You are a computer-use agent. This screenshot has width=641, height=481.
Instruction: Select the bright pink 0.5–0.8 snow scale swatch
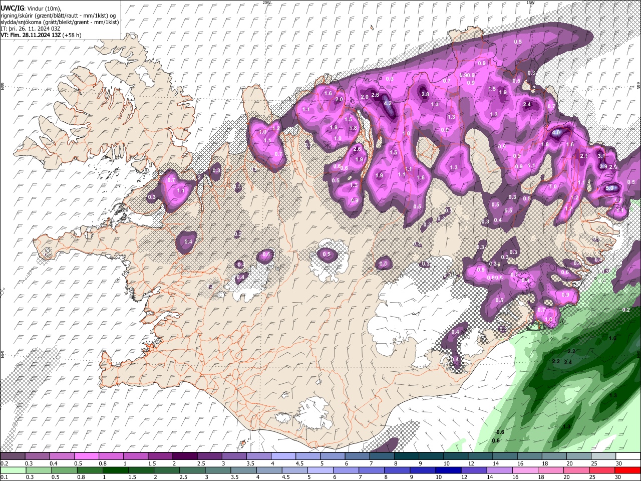[86, 456]
